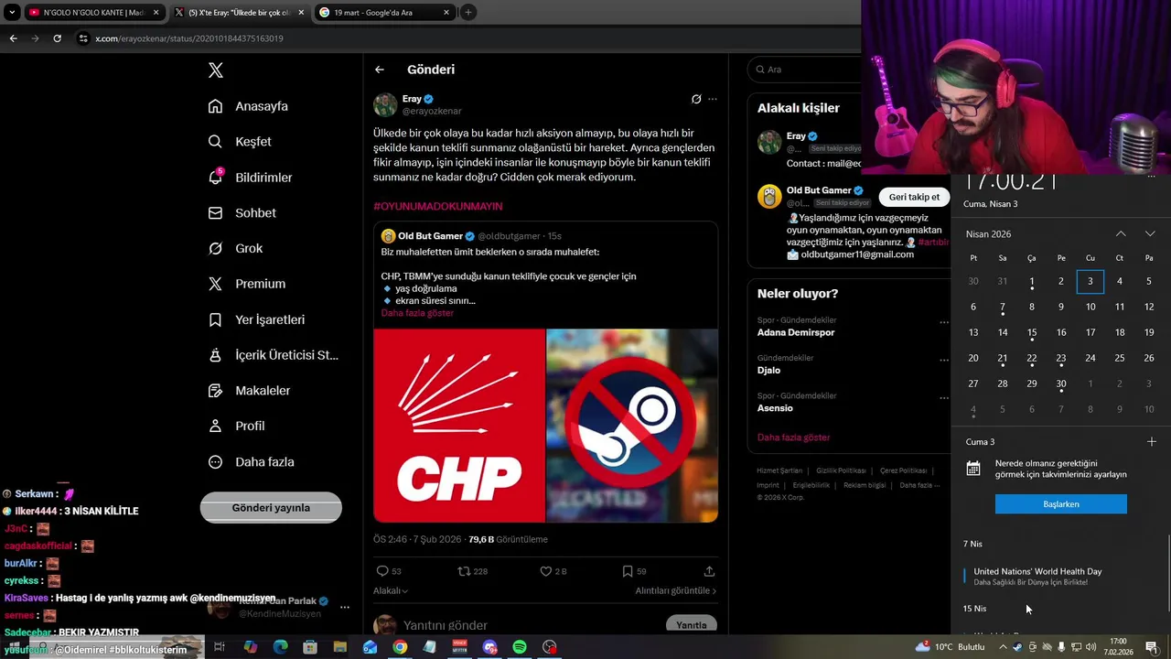The image size is (1171, 659).
Task: Open the tab search dropdown arrow
Action: click(x=11, y=13)
